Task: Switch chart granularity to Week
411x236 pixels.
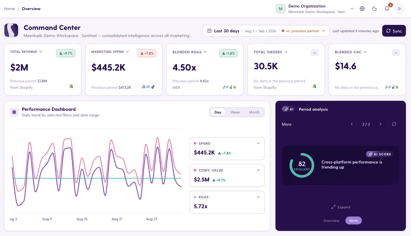Action: tap(235, 112)
